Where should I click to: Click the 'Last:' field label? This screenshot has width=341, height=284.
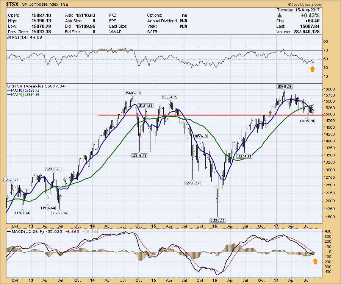(x=281, y=26)
